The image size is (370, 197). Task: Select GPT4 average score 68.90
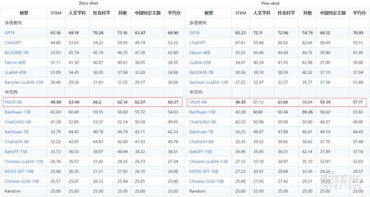pyautogui.click(x=173, y=33)
